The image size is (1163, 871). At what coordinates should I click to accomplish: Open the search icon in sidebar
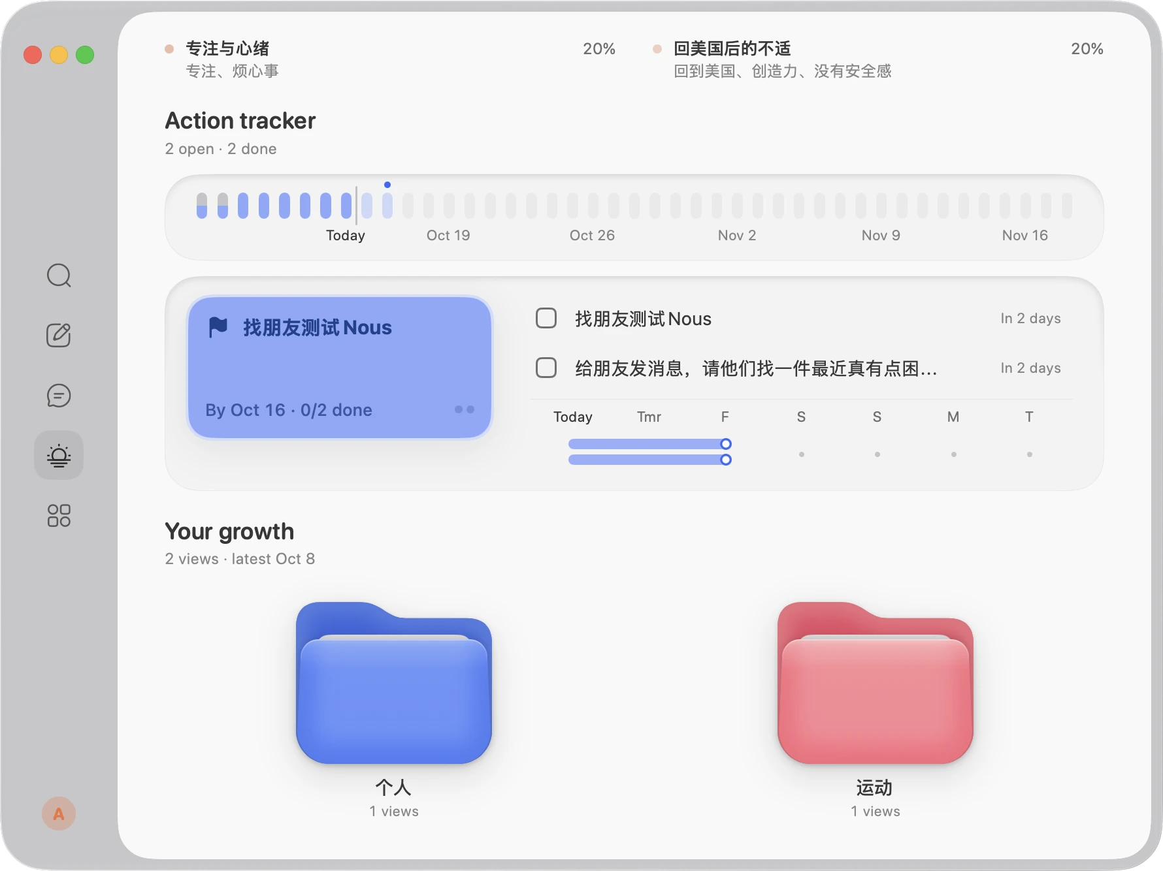point(59,276)
